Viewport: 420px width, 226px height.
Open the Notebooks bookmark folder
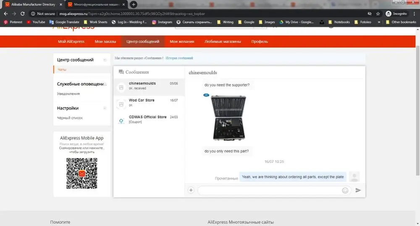point(339,22)
